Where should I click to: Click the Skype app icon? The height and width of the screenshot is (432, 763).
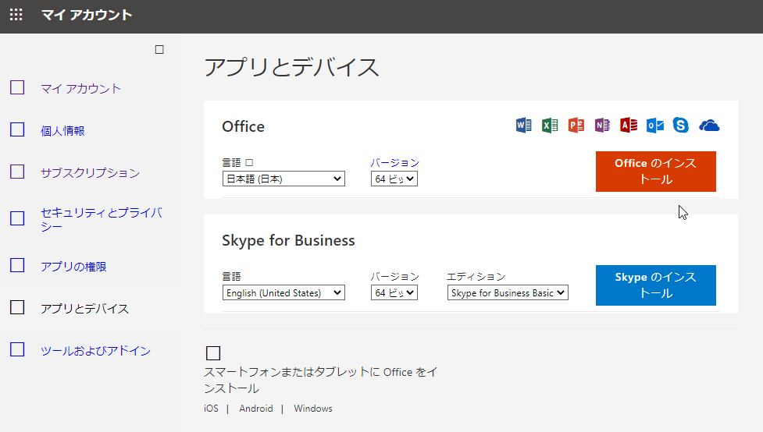coord(681,126)
